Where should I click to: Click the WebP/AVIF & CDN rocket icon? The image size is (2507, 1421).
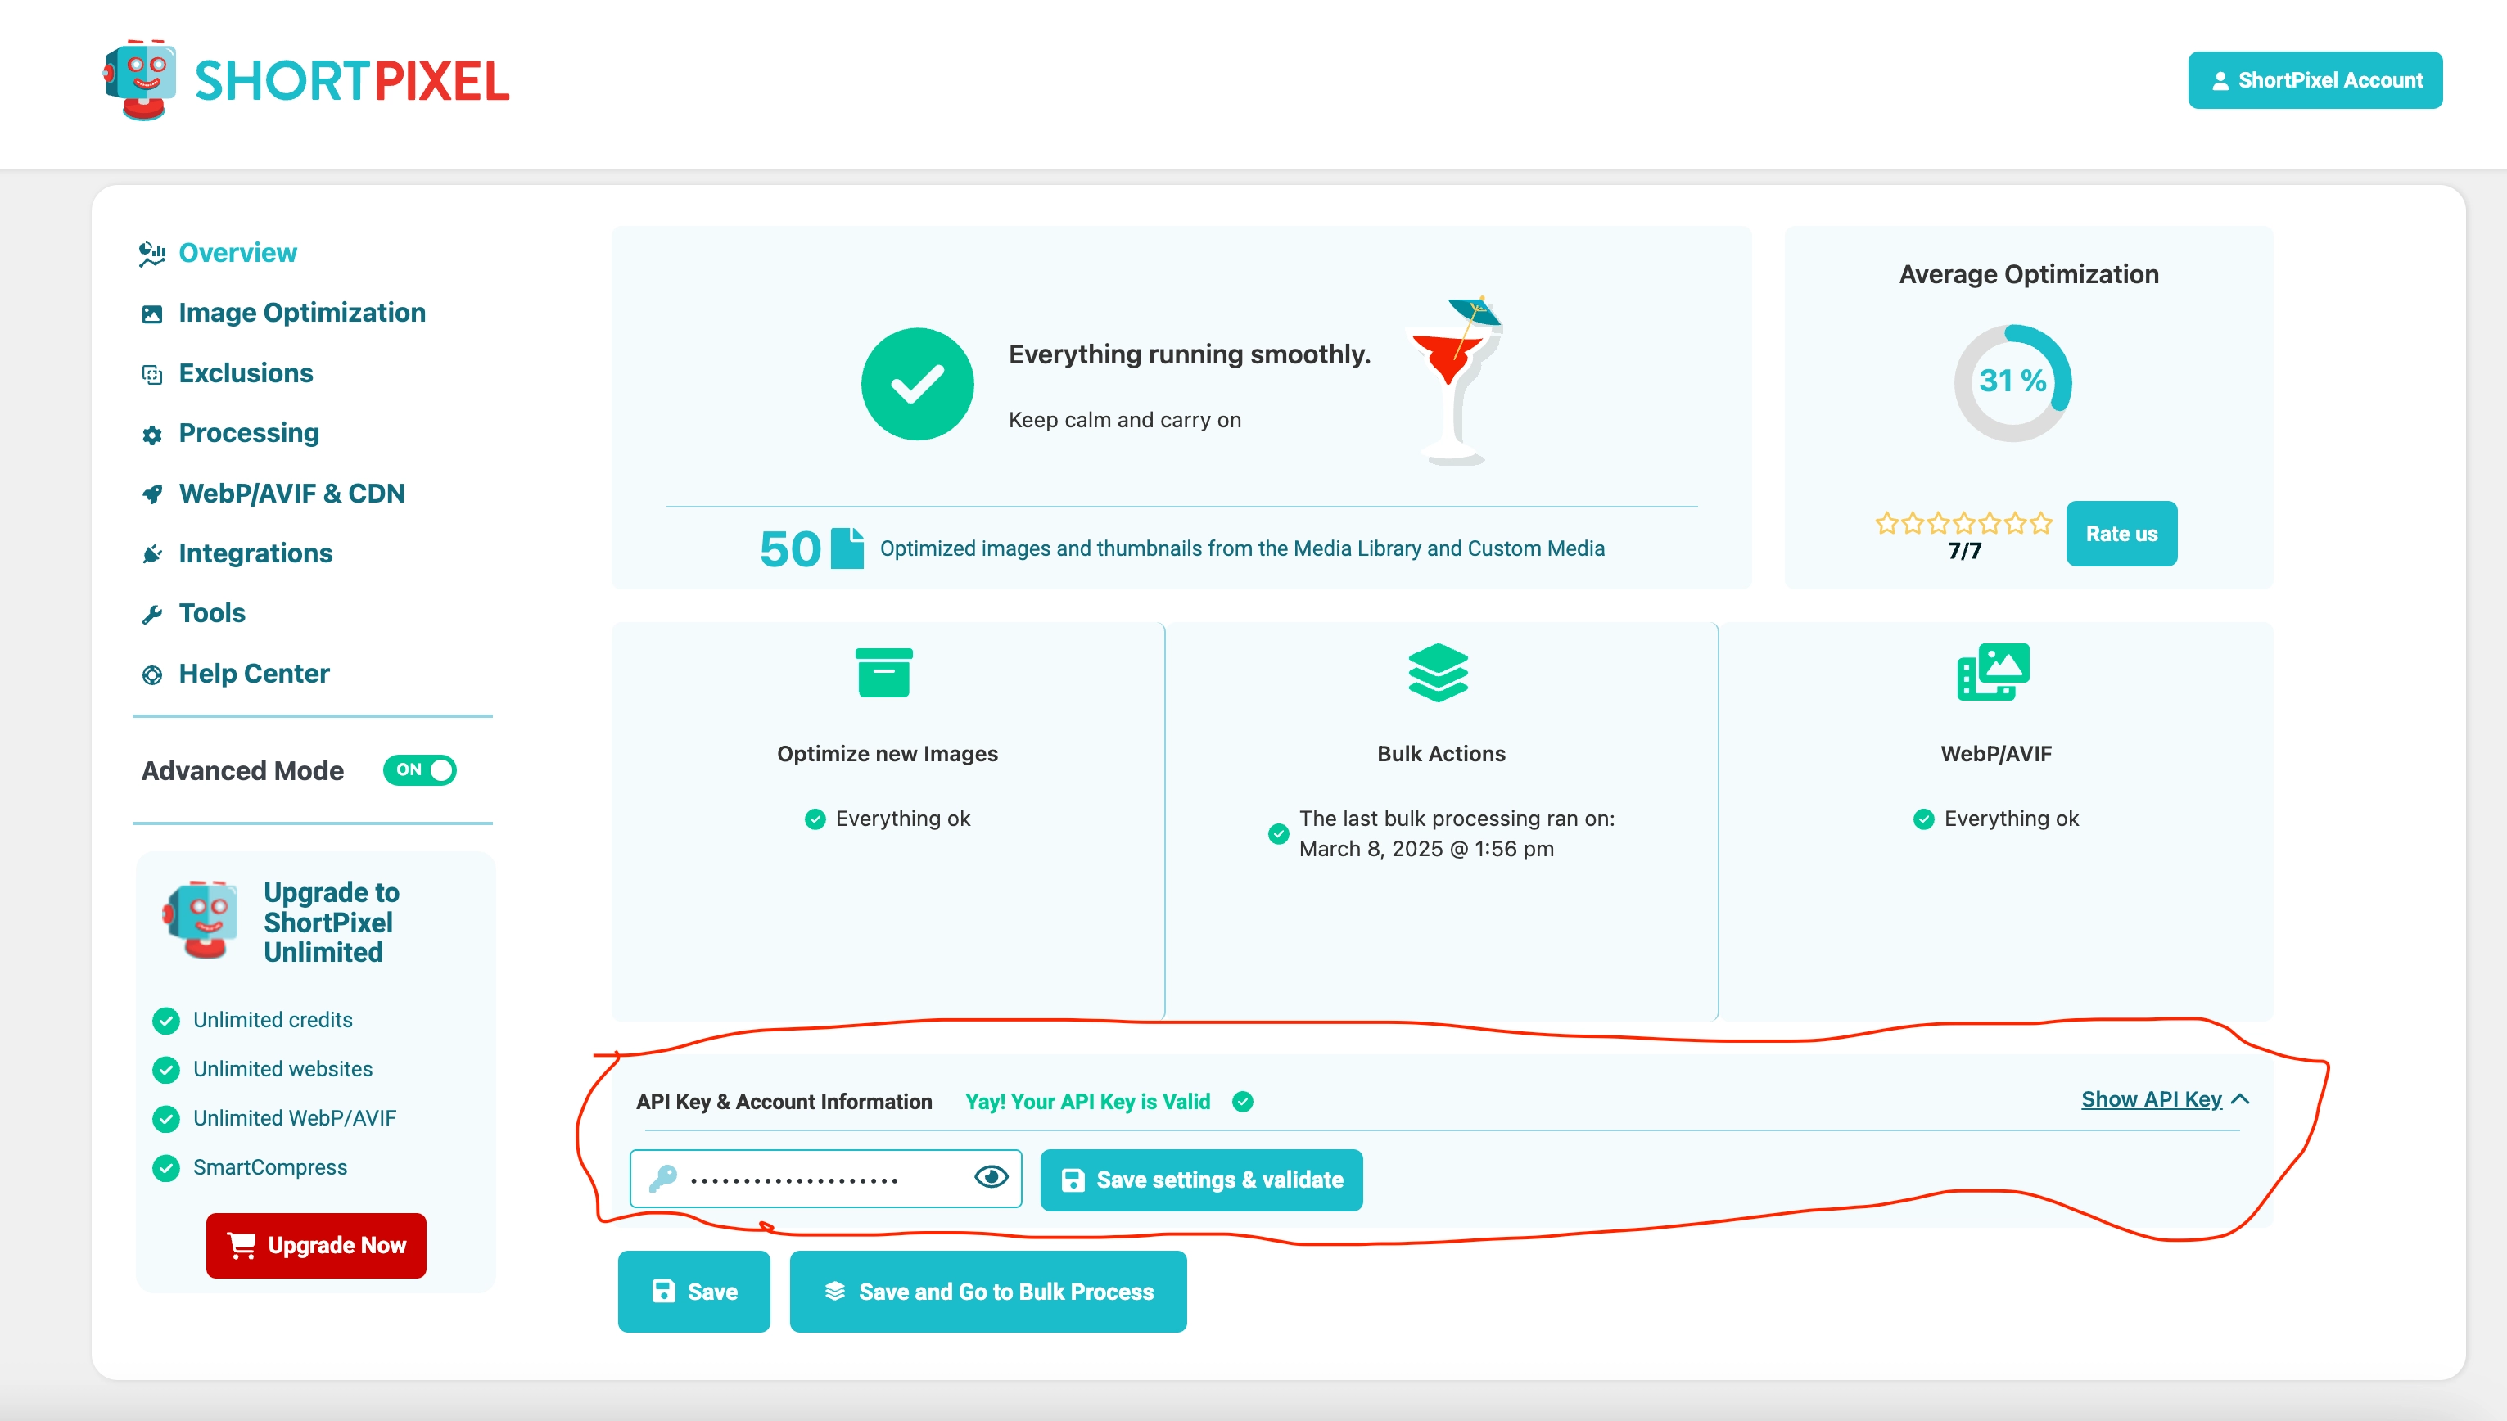(152, 494)
